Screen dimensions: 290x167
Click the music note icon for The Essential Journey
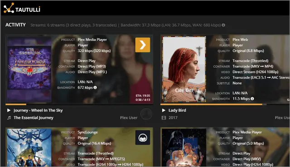9,118
